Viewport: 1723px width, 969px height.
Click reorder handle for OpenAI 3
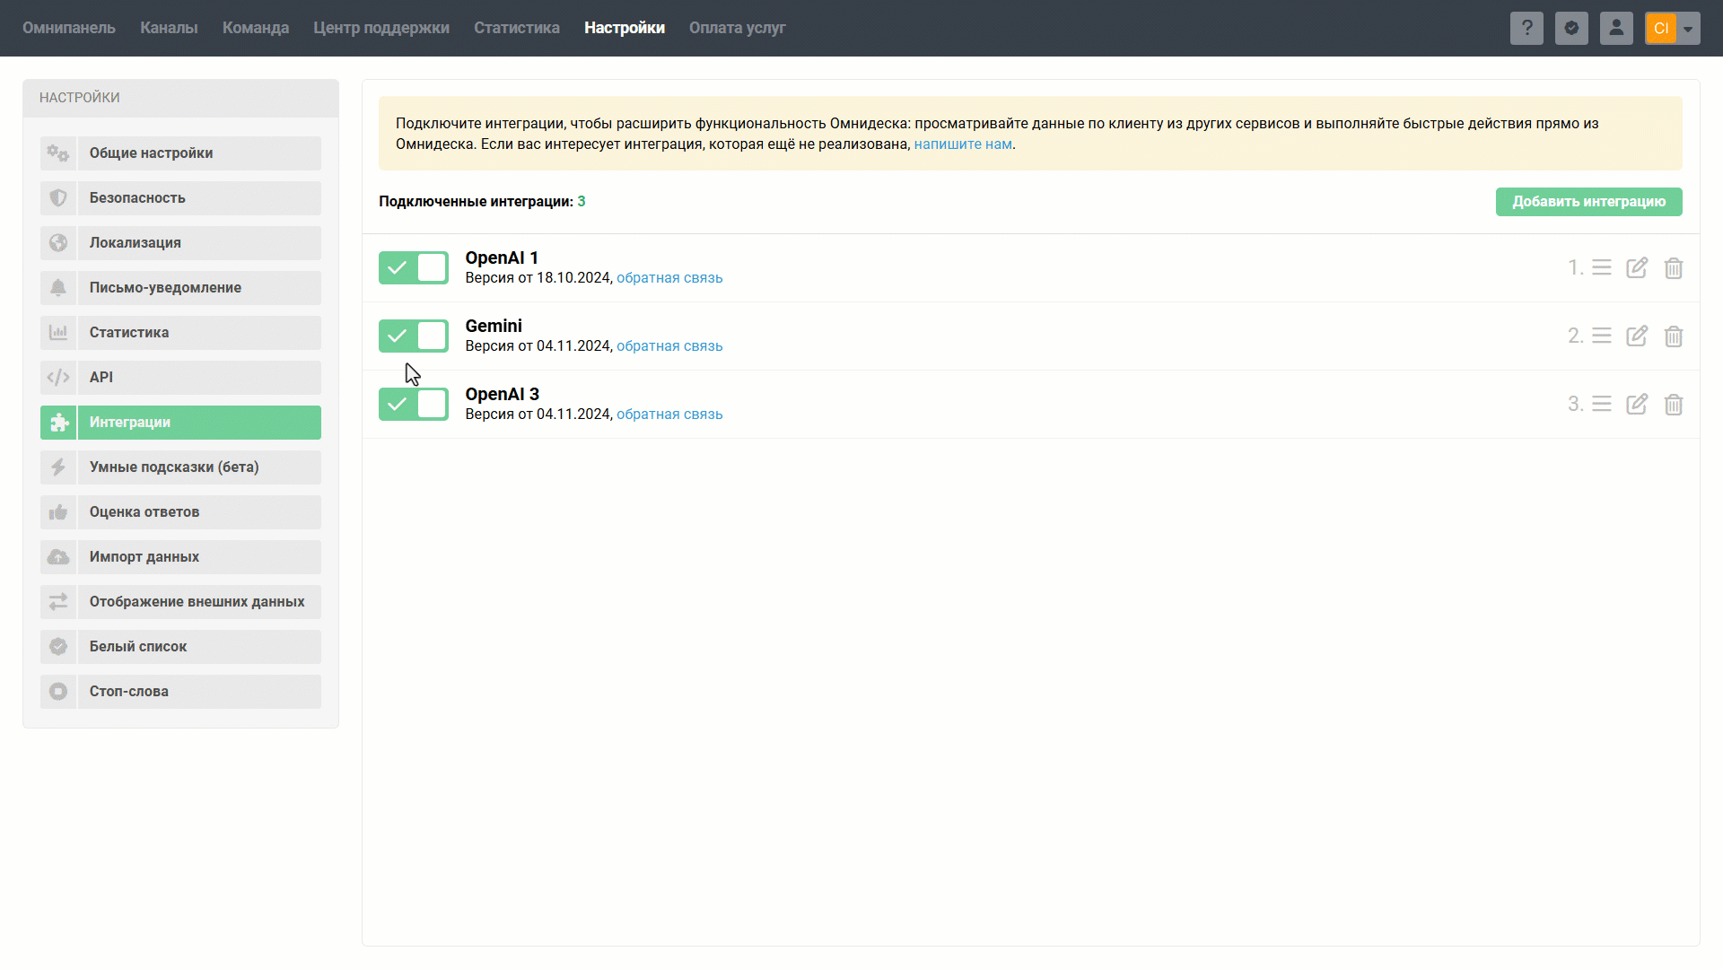click(1602, 404)
